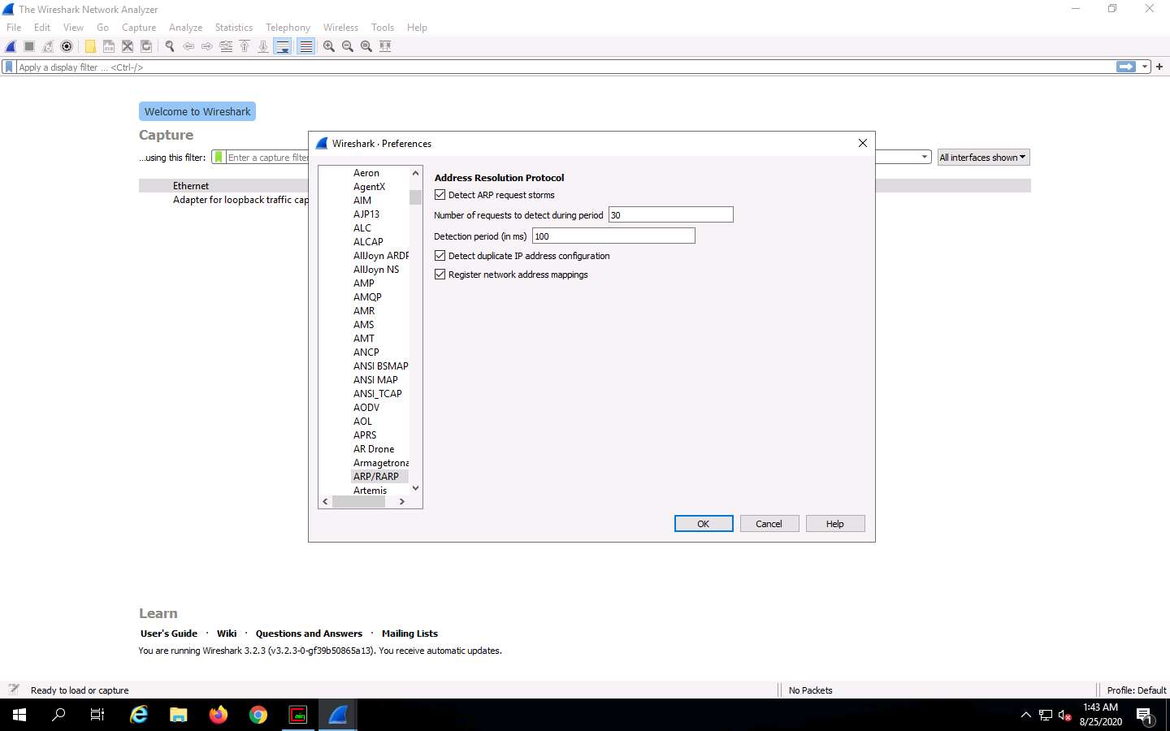
Task: Open the User's Guide link
Action: [169, 634]
